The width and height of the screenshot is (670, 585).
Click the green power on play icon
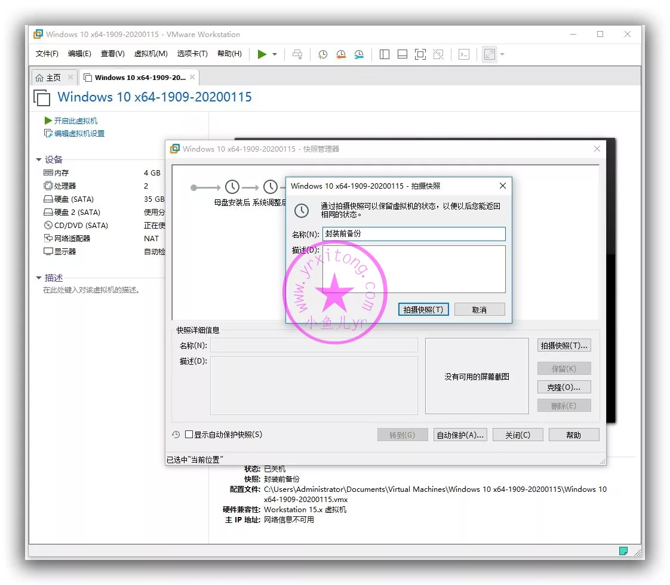pos(262,54)
